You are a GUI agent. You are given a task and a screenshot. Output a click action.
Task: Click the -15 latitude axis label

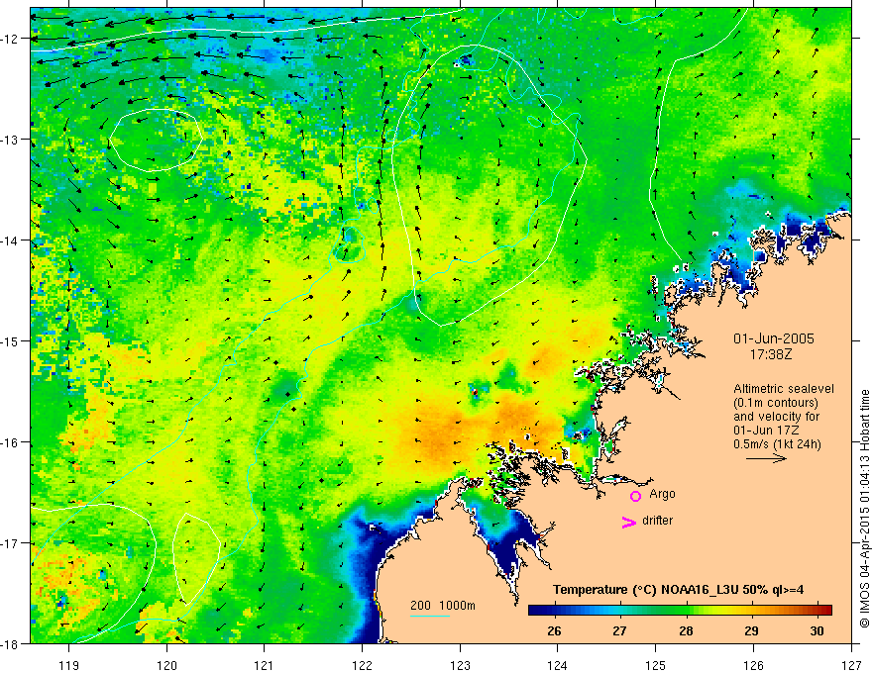point(10,341)
